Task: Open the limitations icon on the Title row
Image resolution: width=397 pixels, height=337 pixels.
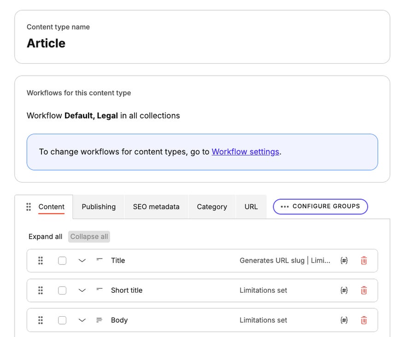Action: tap(344, 260)
